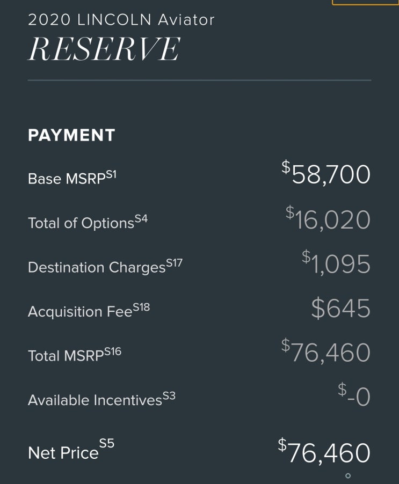Select the $76,460 Total MSRP value

(x=326, y=351)
